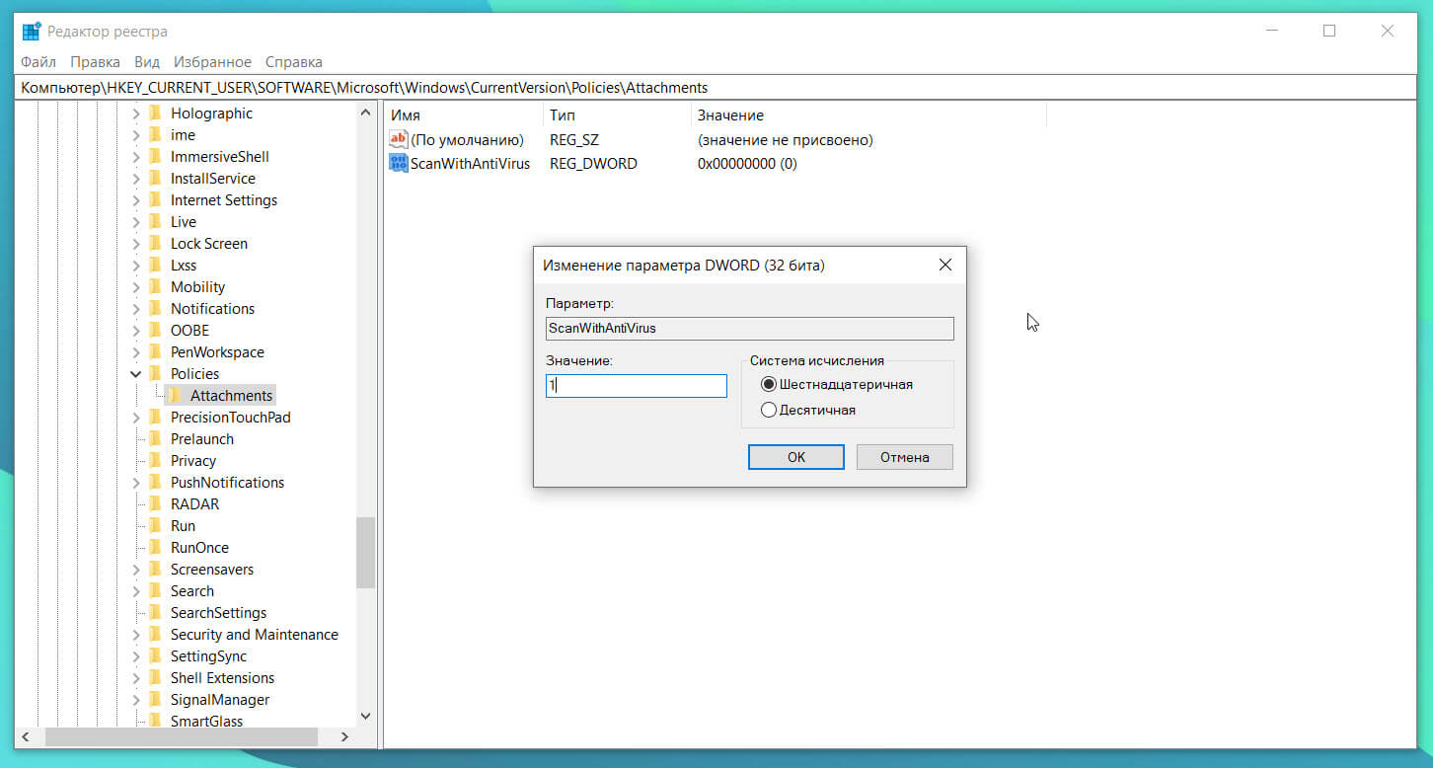The width and height of the screenshot is (1433, 768).
Task: Select the Run tree item
Action: tap(183, 525)
